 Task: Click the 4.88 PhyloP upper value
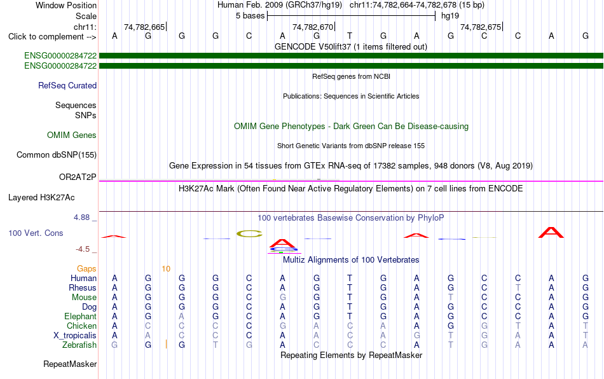[81, 217]
